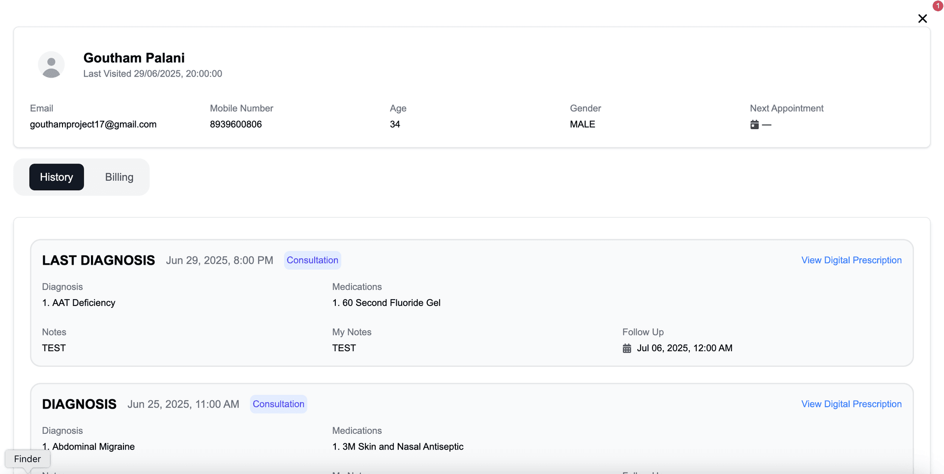
Task: View Digital Prescription for Jun 25 visit
Action: click(x=851, y=404)
